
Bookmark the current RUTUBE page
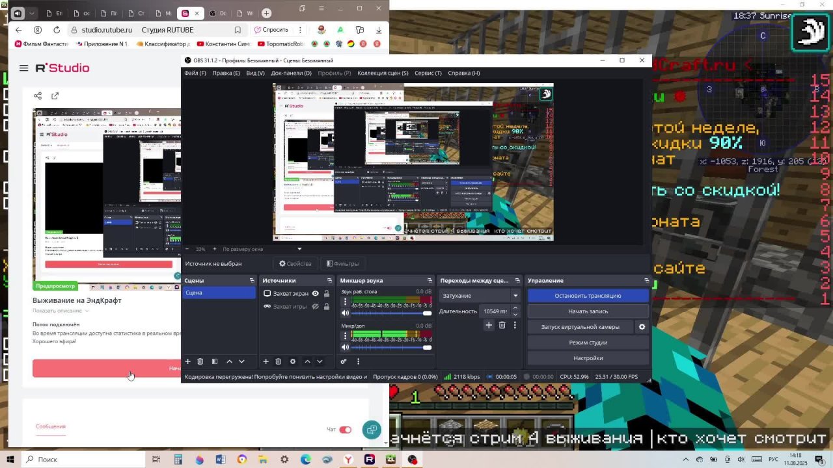coord(238,30)
